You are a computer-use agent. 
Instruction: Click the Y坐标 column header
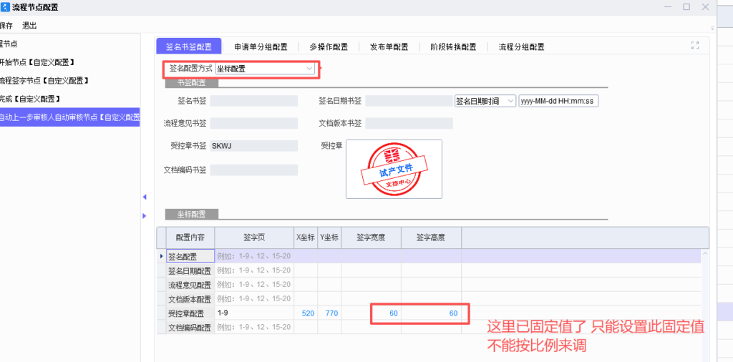click(x=329, y=238)
